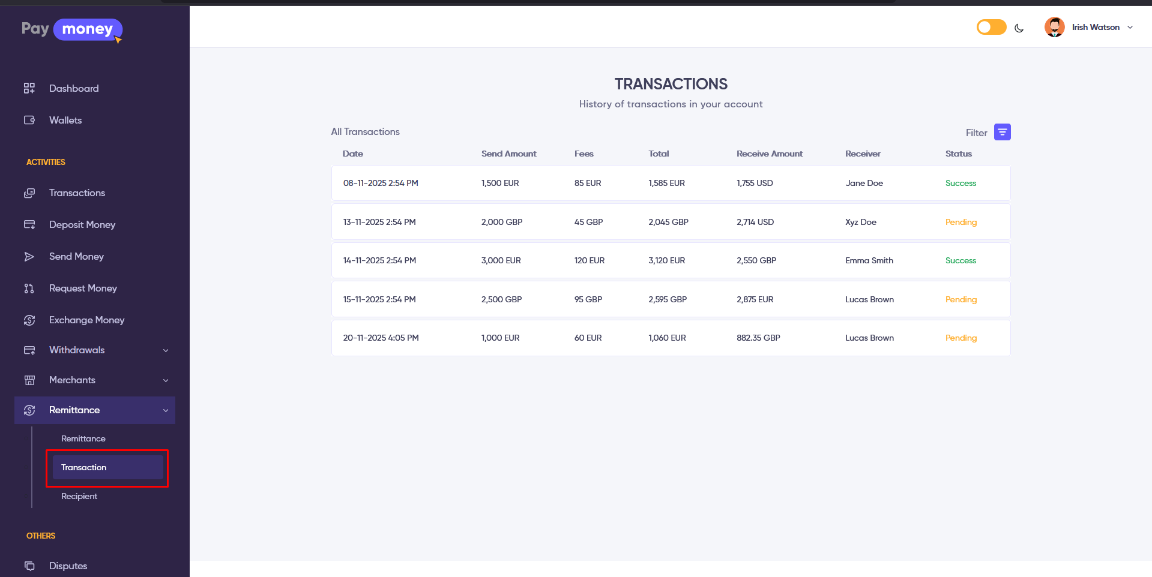Click the Remittance submenu link

[x=83, y=438]
